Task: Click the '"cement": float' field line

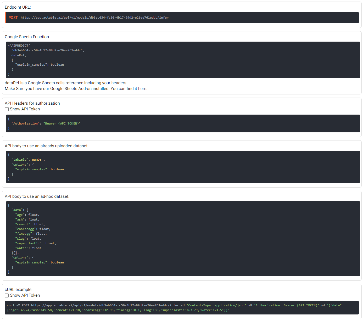Action: (30, 224)
